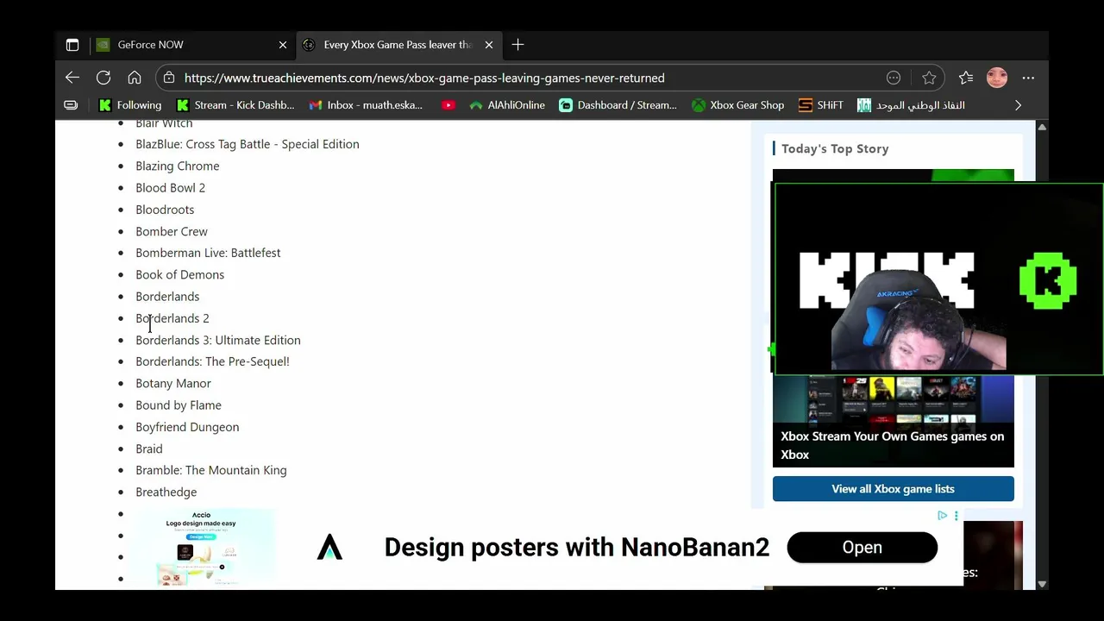1104x621 pixels.
Task: Click the page scrollbar down arrow
Action: coord(1042,584)
